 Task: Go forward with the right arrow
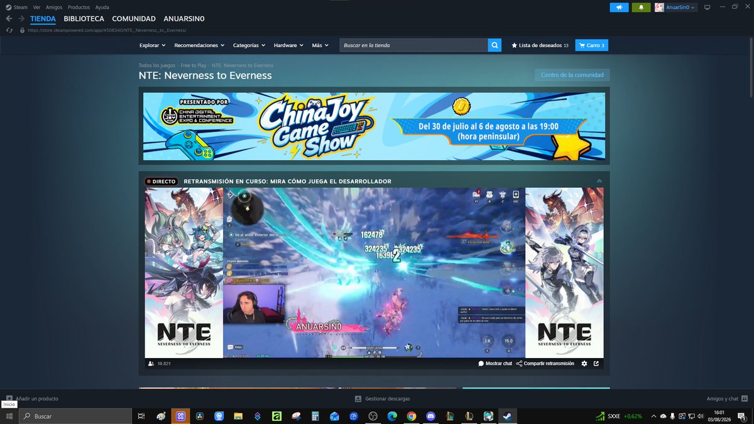click(x=21, y=19)
